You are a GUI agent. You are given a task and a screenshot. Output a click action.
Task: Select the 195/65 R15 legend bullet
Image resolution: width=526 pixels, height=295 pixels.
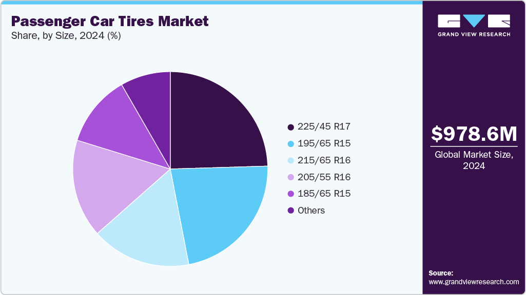click(x=291, y=143)
